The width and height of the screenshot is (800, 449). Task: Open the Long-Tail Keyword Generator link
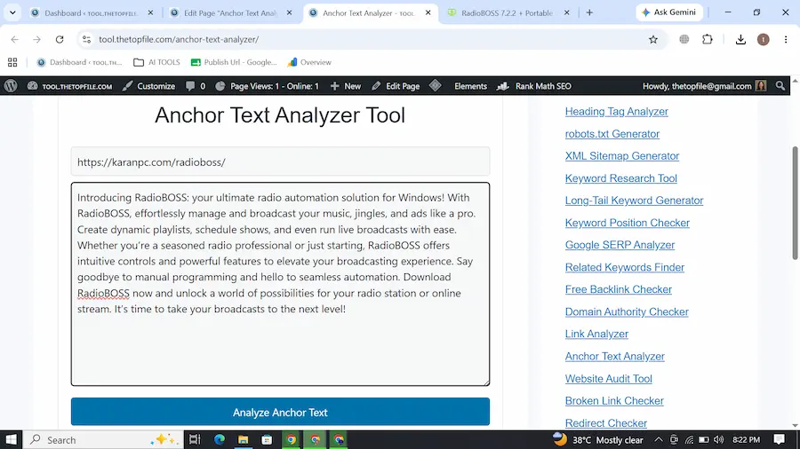(634, 201)
